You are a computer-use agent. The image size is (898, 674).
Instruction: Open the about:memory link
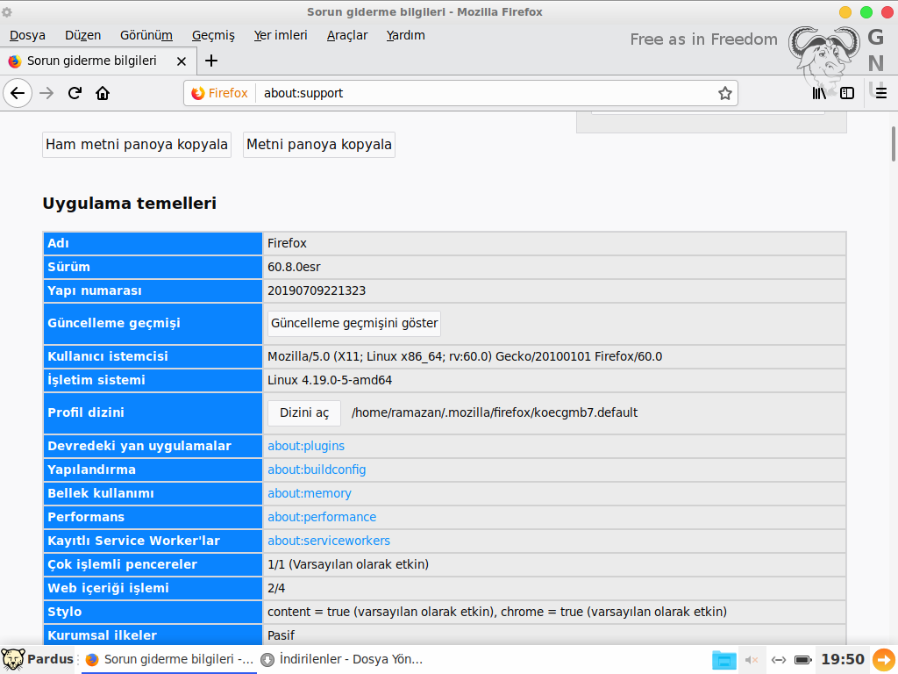[x=310, y=493]
